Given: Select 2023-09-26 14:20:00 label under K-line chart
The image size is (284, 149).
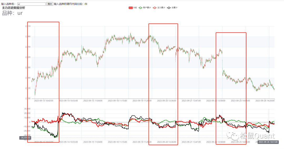Looking at the screenshot, I should (265, 100).
